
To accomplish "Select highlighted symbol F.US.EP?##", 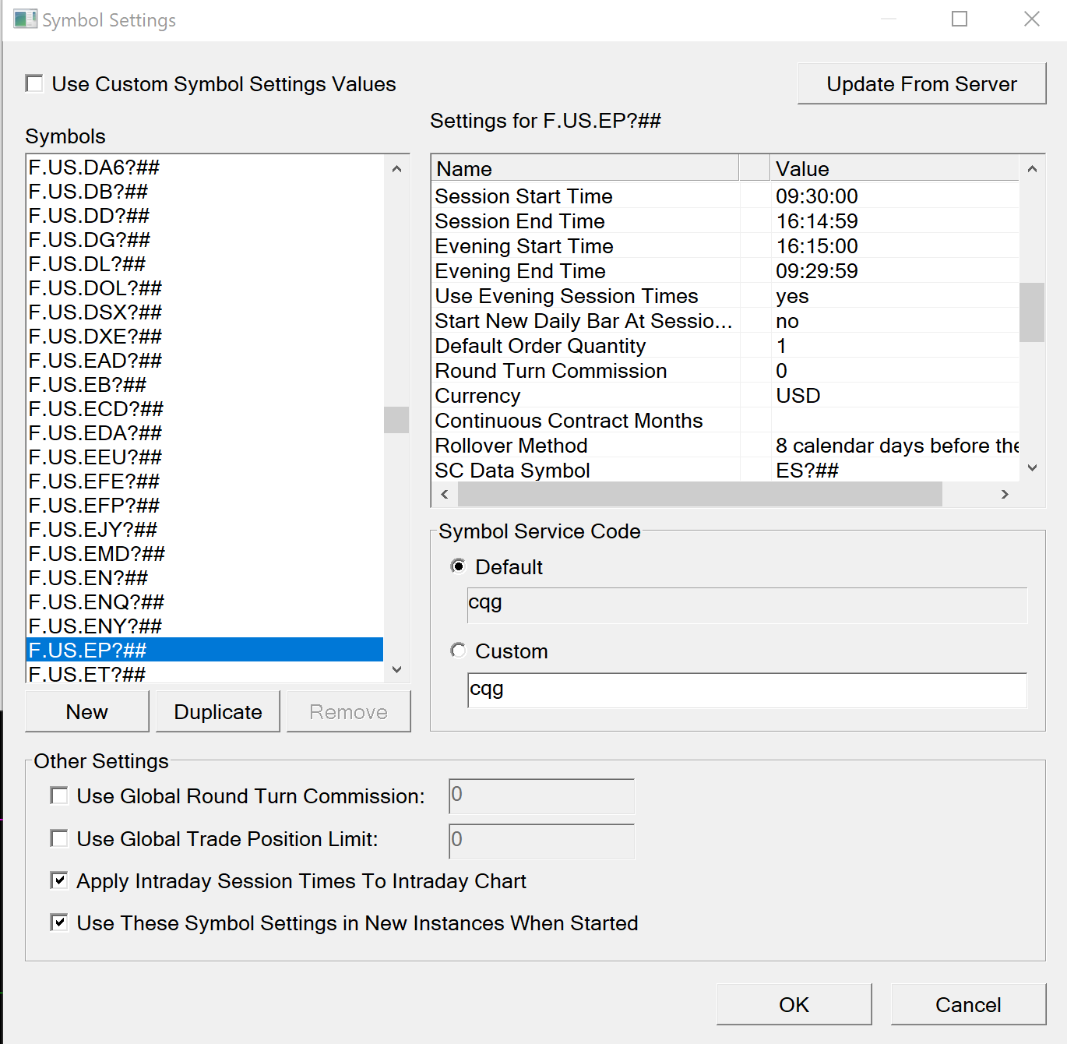I will pos(205,650).
